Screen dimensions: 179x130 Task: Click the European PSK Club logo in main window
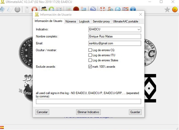(26, 52)
